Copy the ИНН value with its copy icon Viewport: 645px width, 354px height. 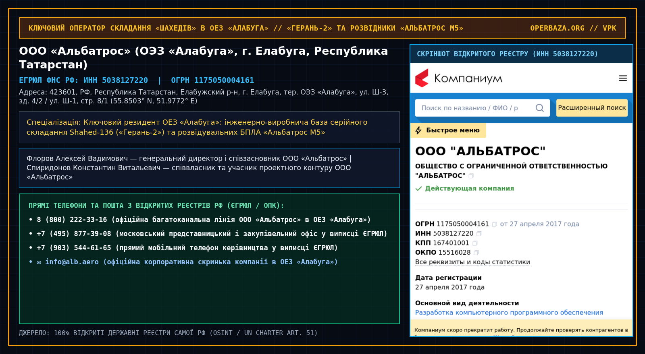click(x=479, y=234)
